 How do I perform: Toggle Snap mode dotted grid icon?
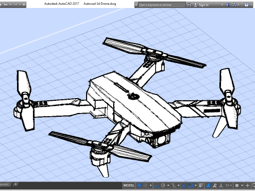145,185
